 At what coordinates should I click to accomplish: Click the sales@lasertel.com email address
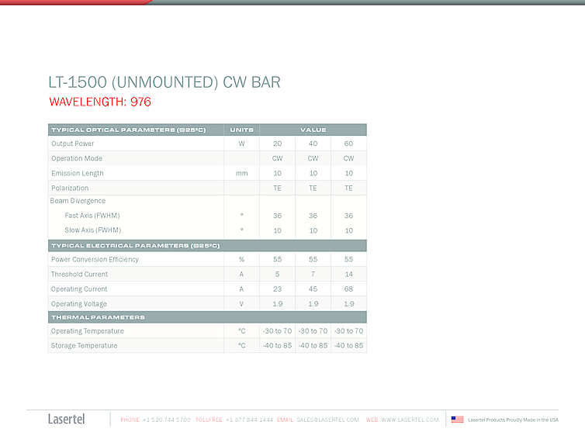point(327,420)
